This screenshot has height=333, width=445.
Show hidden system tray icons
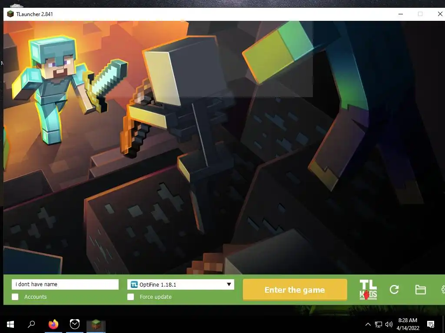coord(368,324)
